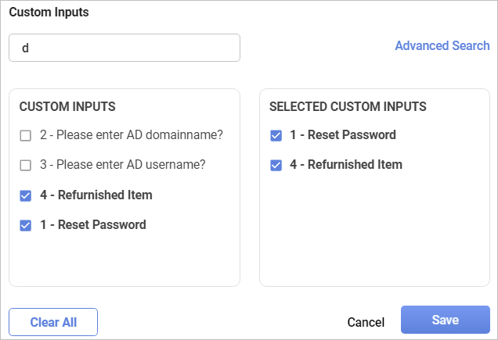Screen dimensions: 498x340
Task: Uncheck Reset Password in Custom Inputs list
Action: pos(26,225)
